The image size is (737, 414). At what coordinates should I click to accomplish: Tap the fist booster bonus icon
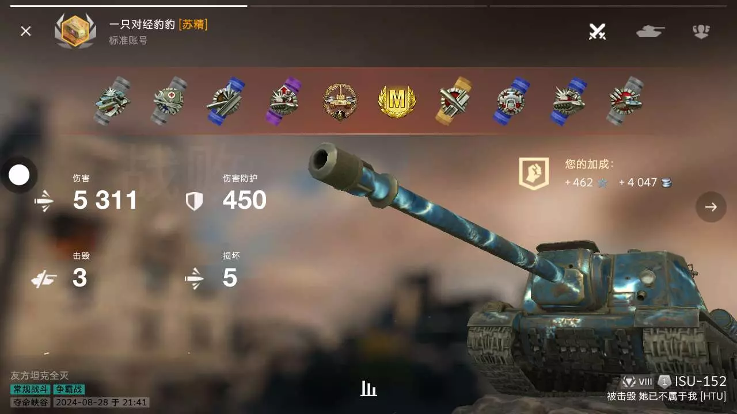(534, 174)
